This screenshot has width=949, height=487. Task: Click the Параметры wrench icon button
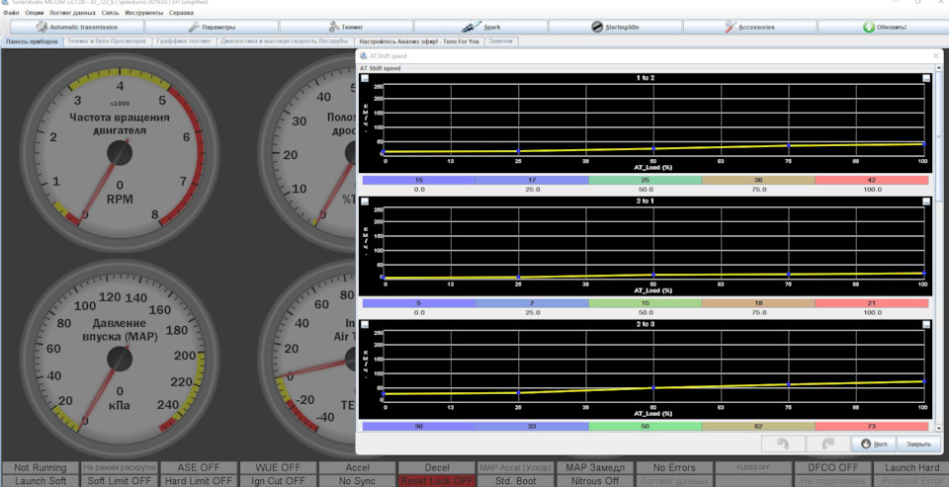(211, 27)
